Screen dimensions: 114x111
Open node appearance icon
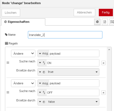[112, 22]
